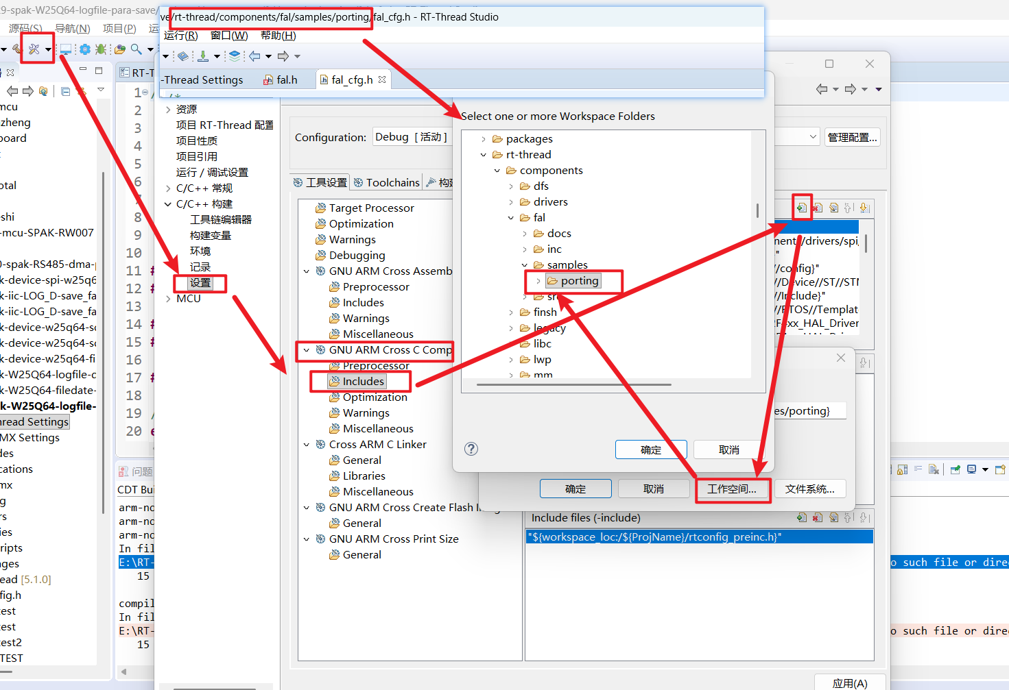Expand the packages folder node
The width and height of the screenshot is (1009, 690).
(484, 139)
